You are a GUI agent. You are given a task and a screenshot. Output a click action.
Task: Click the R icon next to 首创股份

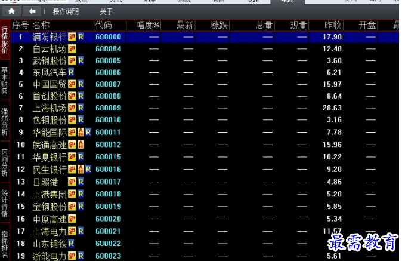coord(81,96)
